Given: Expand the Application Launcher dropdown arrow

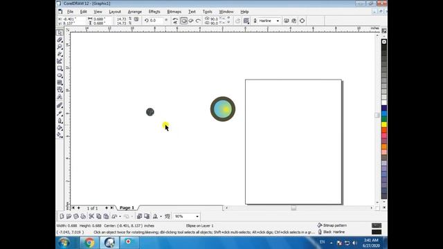Looking at the screenshot, I should (x=161, y=216).
